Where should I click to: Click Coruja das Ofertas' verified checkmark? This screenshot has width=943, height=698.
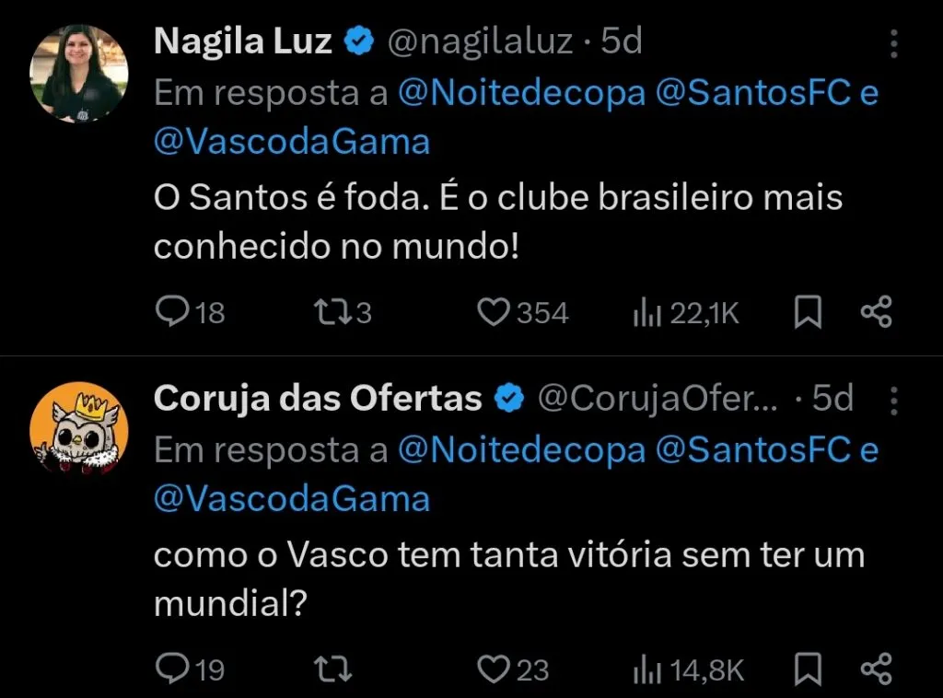[x=506, y=398]
